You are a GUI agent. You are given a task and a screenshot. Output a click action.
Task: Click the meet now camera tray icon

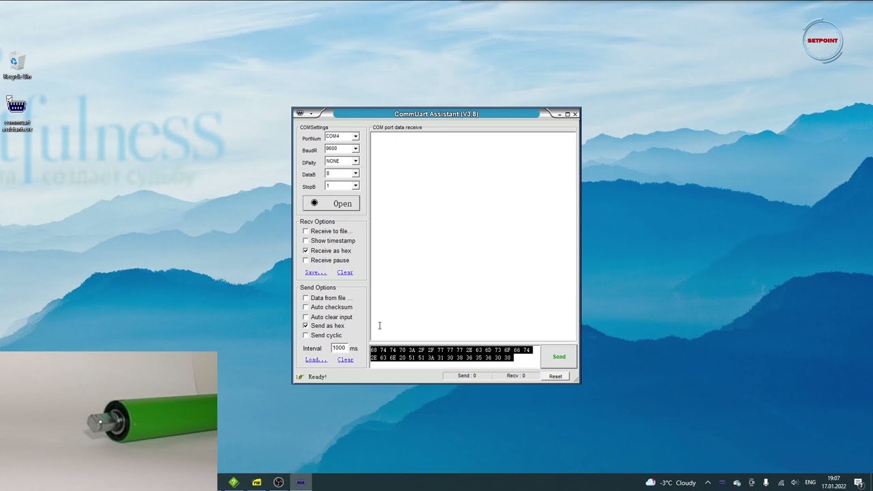coord(752,482)
